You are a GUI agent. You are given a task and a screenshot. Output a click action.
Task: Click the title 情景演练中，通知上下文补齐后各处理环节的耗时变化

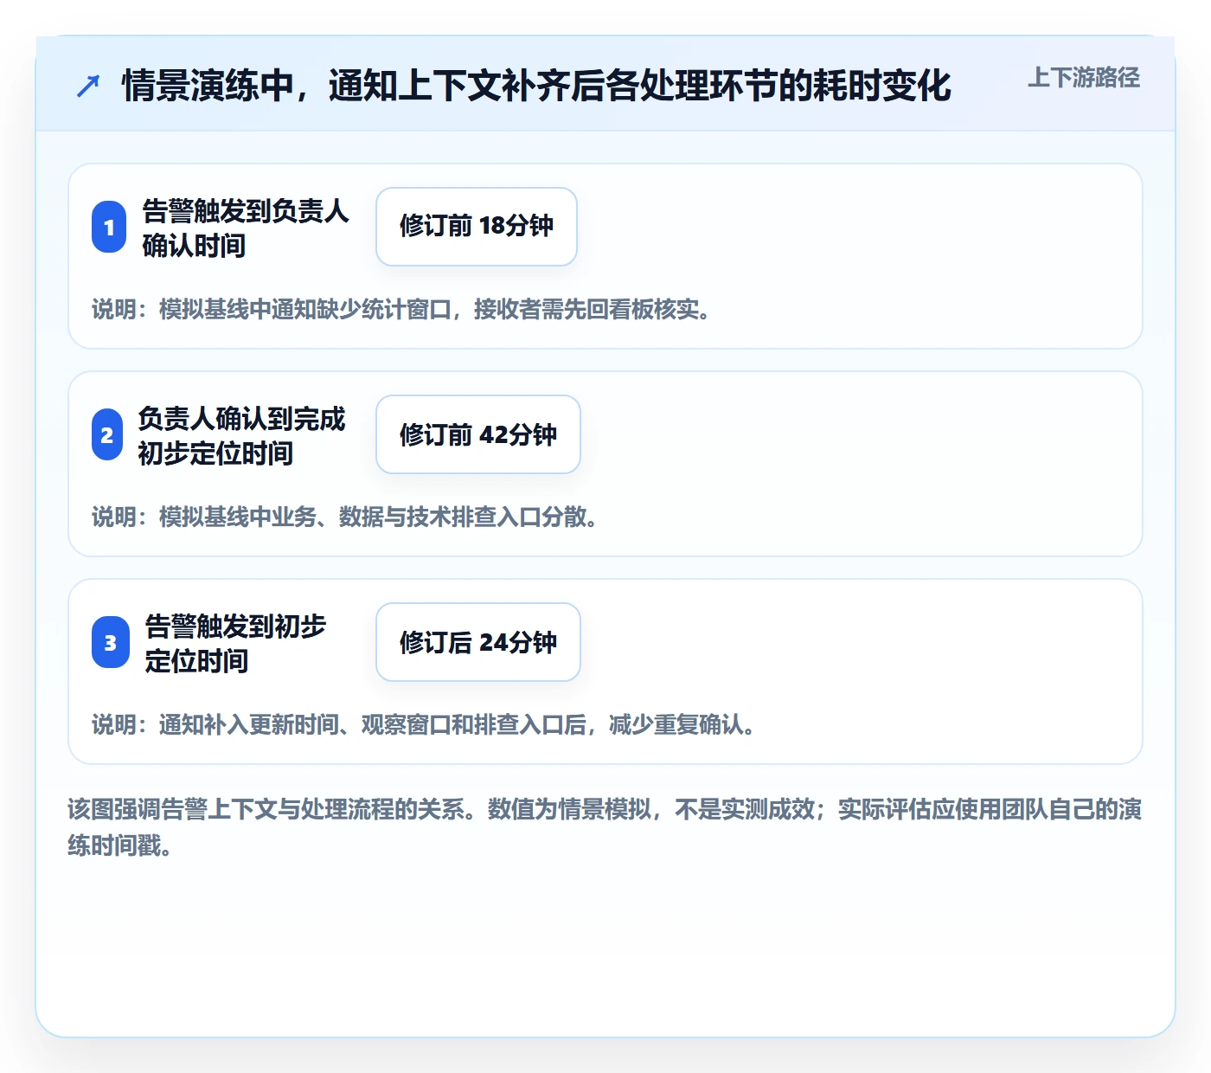click(536, 86)
